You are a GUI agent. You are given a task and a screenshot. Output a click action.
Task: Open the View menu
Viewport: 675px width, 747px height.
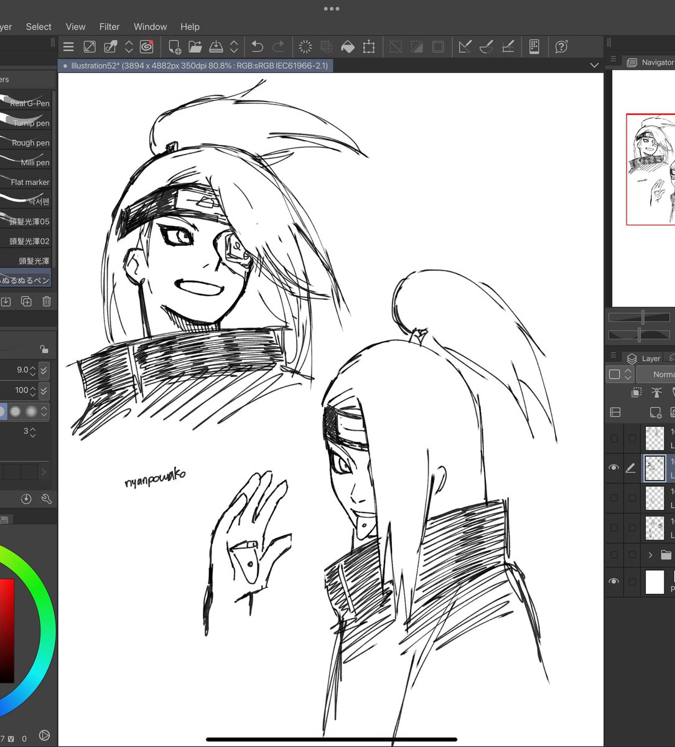click(x=75, y=27)
